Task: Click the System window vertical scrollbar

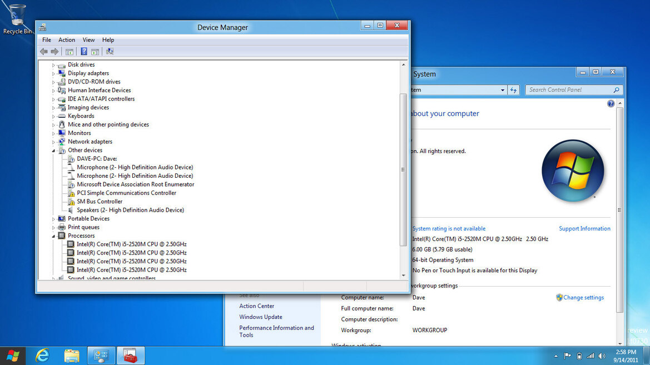Action: 620,210
